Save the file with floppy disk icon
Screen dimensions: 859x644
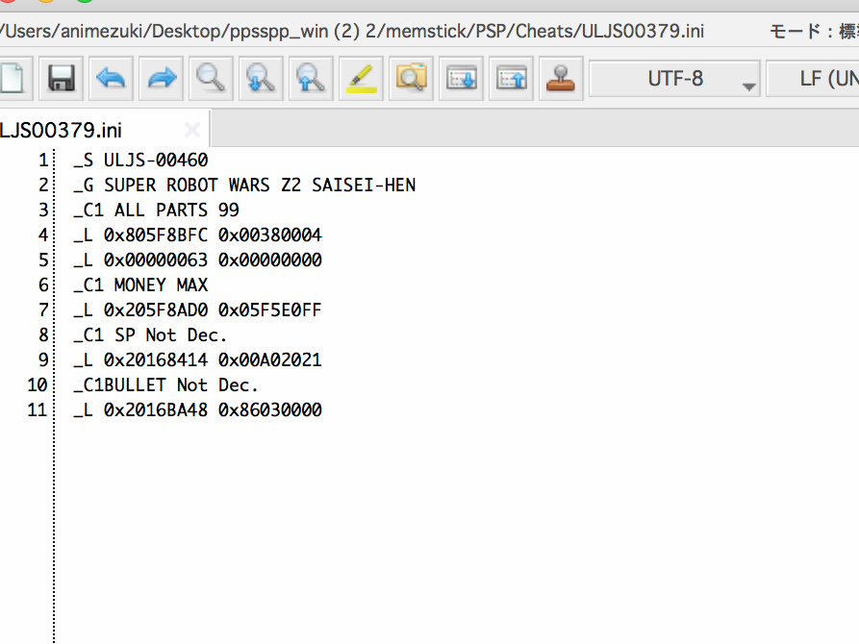[x=62, y=79]
